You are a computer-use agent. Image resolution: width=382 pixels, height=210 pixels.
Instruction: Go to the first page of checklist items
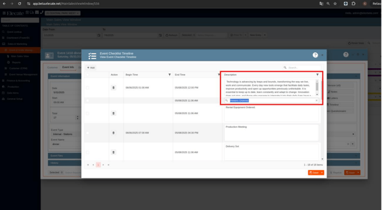coord(88,165)
